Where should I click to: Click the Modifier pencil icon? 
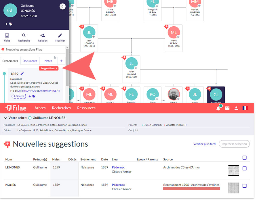coord(60,36)
